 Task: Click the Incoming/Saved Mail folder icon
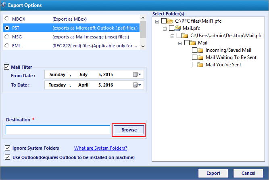(x=200, y=50)
